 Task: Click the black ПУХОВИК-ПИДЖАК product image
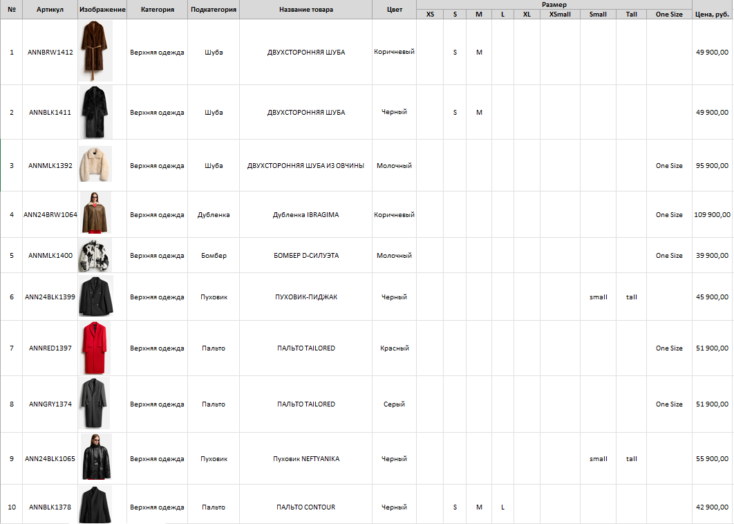tap(96, 296)
